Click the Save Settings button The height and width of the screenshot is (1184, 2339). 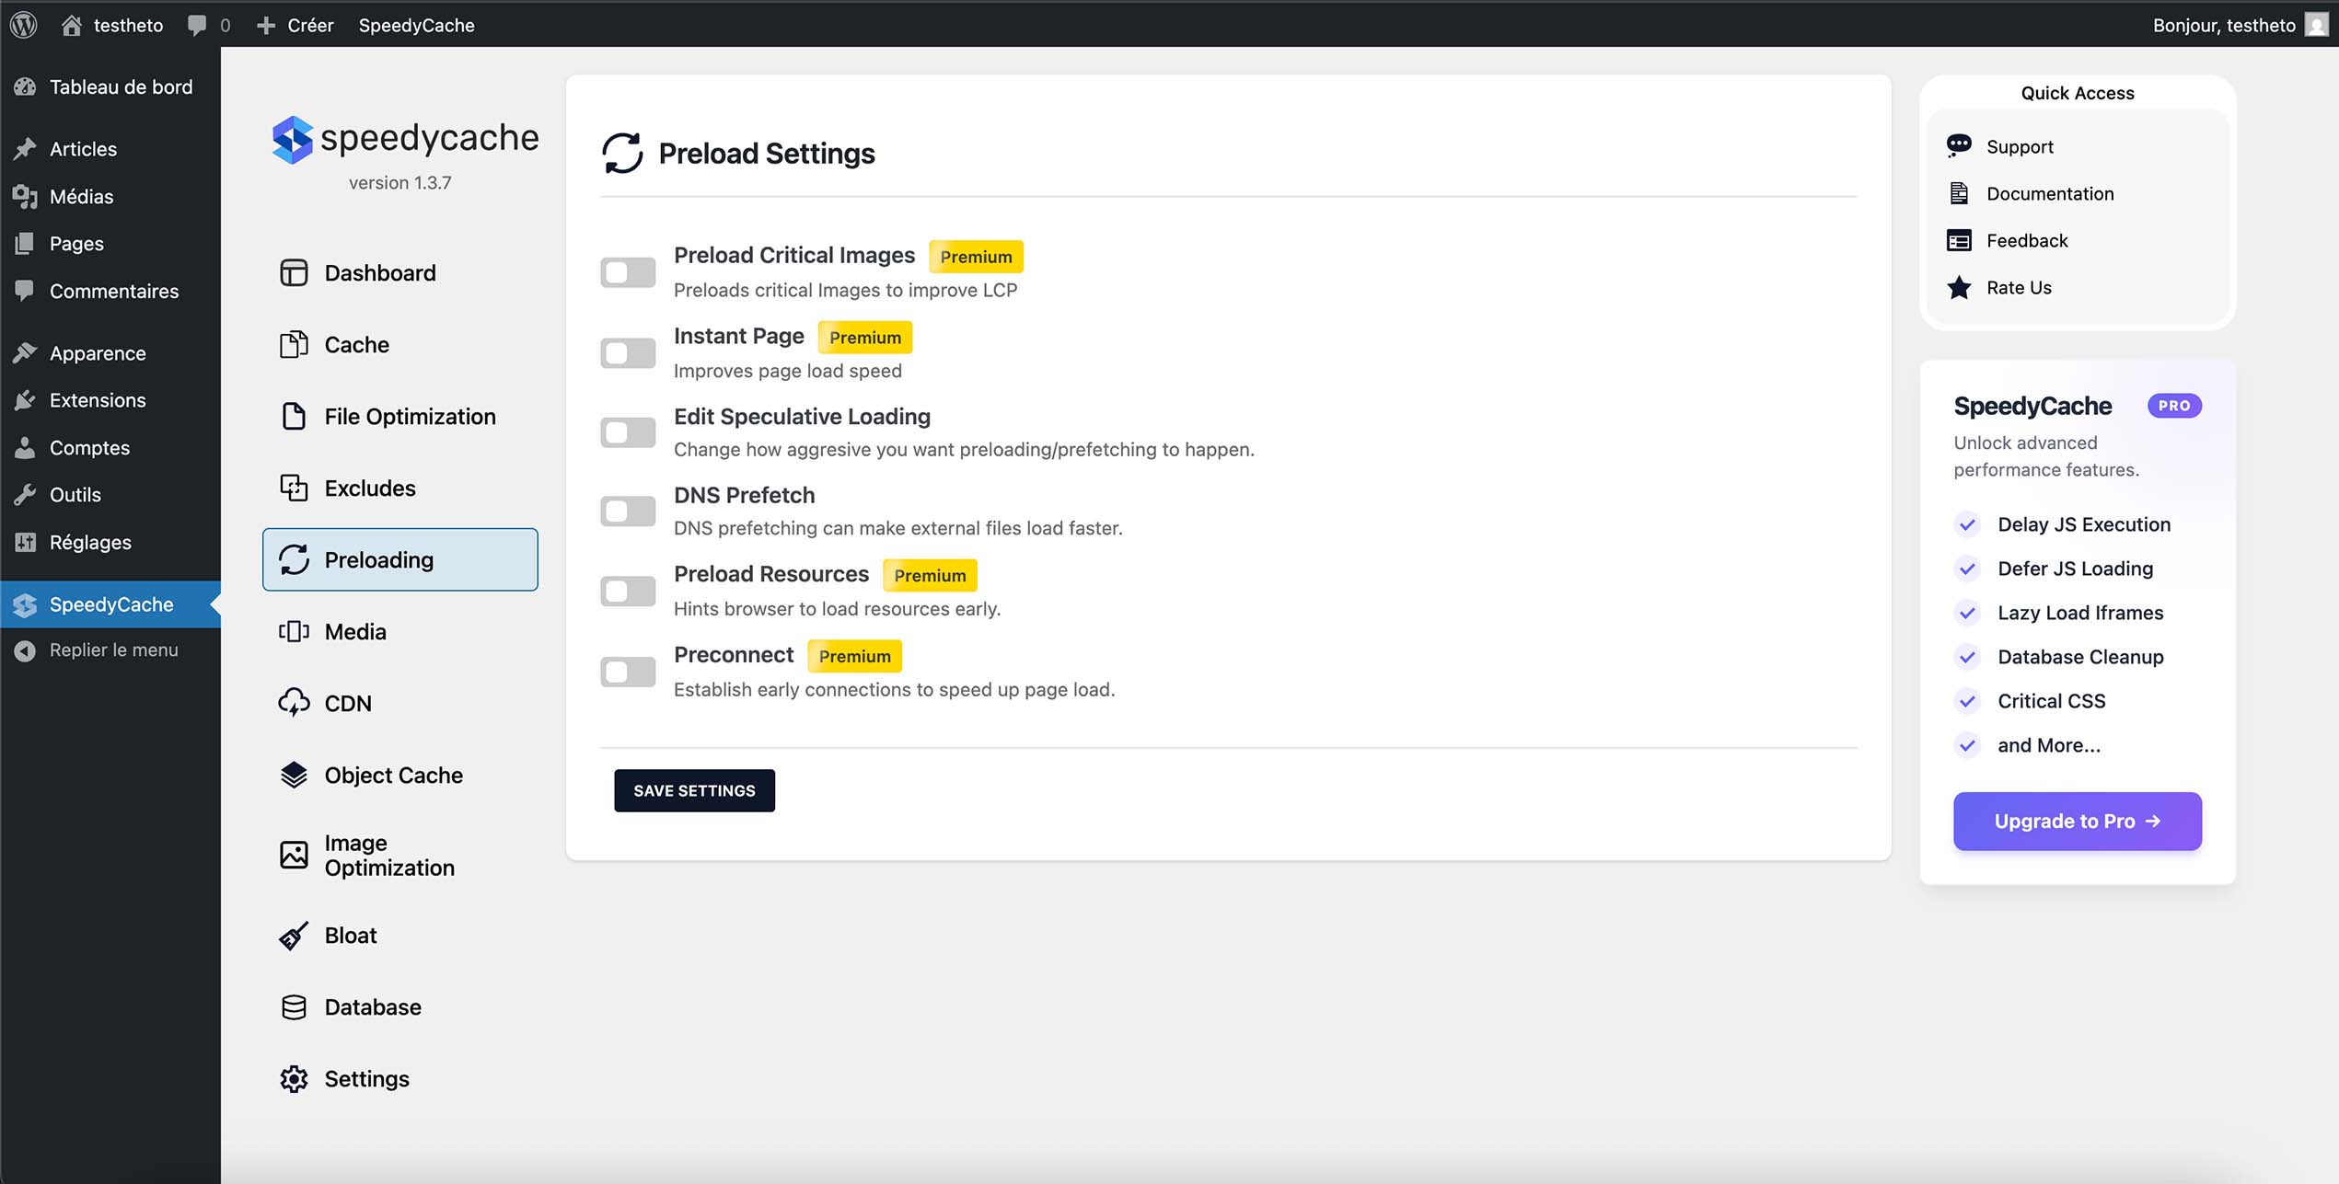pyautogui.click(x=694, y=790)
